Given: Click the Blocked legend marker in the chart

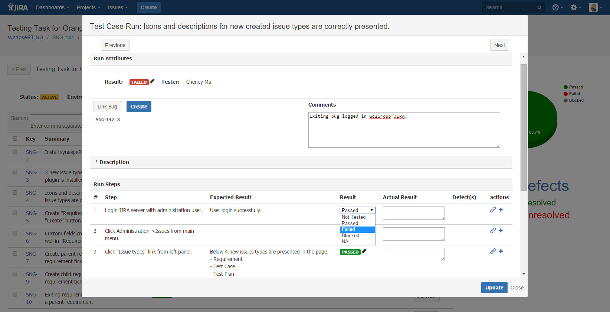Looking at the screenshot, I should [x=566, y=101].
